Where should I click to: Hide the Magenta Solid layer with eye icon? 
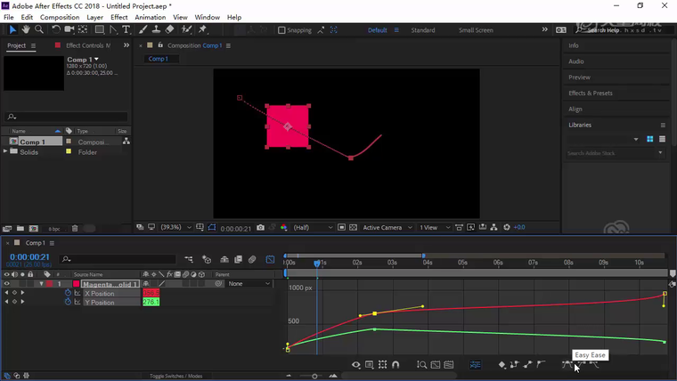tap(7, 284)
